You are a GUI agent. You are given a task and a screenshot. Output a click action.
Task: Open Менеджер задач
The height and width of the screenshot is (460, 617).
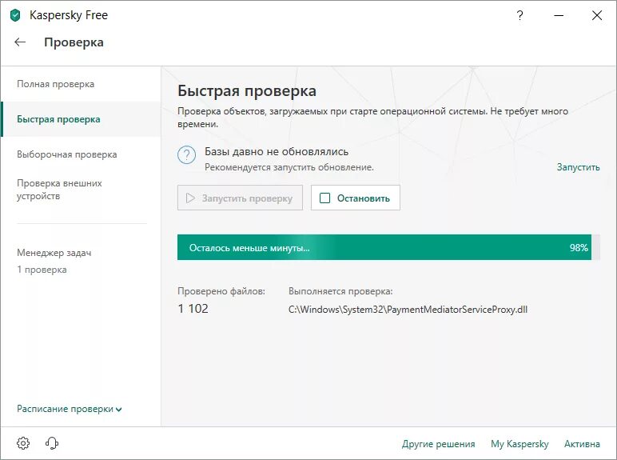[x=54, y=253]
